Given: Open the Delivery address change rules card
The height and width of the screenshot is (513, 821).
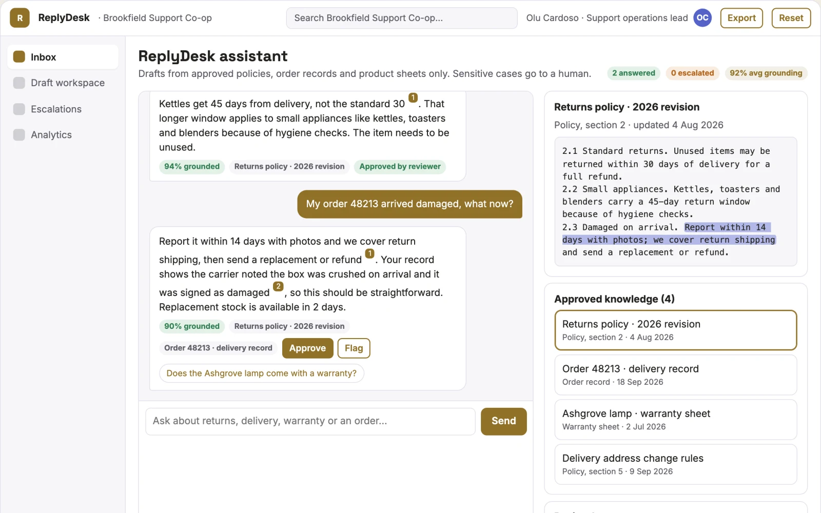Looking at the screenshot, I should 675,464.
